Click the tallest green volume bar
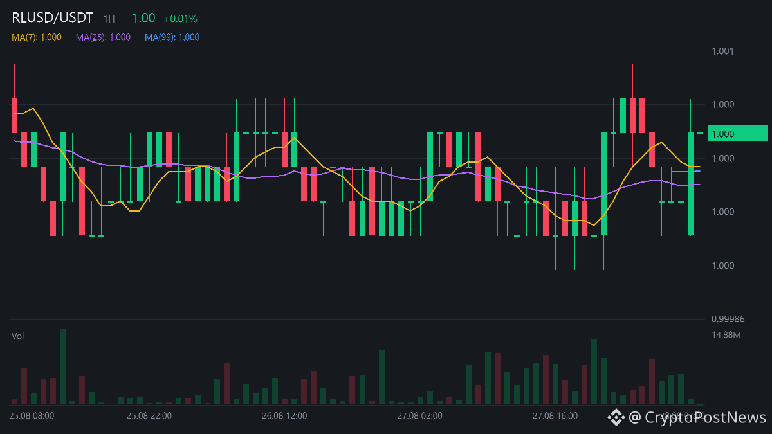The image size is (772, 434). 63,366
